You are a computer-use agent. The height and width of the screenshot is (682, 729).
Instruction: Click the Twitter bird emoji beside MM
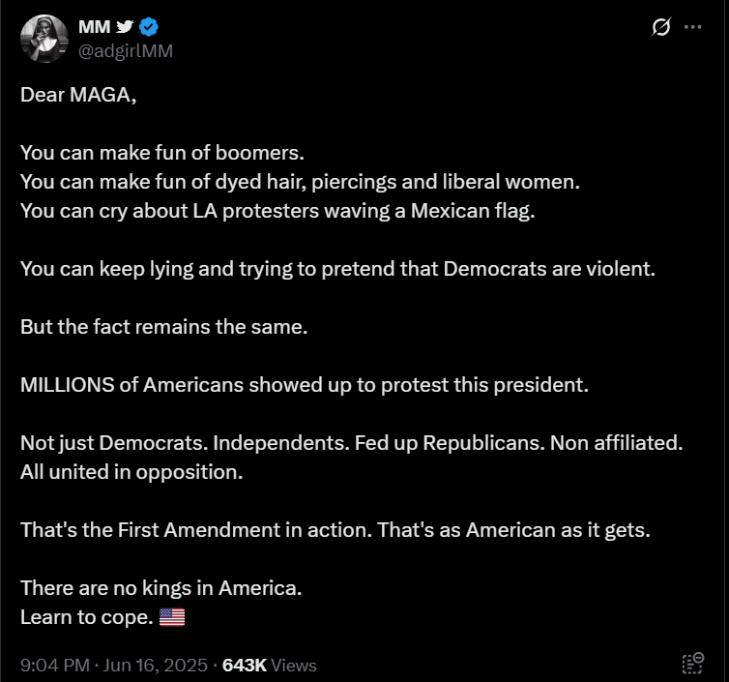(x=125, y=26)
